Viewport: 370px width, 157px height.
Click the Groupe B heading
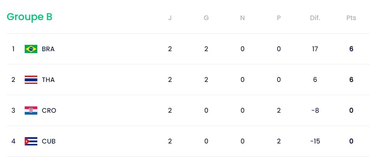click(x=29, y=17)
